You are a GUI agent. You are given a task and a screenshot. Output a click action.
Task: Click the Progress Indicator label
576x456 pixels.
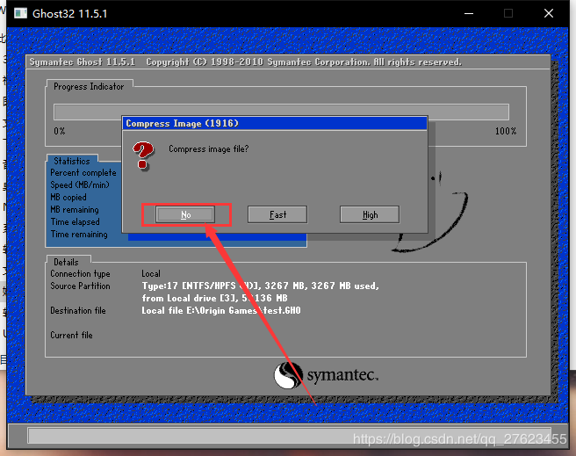tap(89, 86)
